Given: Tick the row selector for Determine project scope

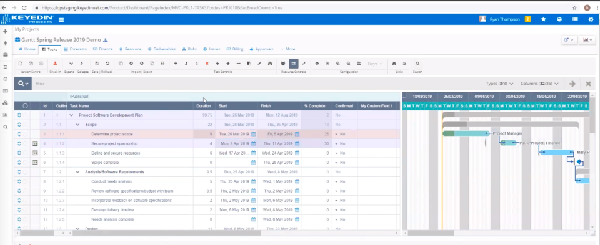Looking at the screenshot, I should pyautogui.click(x=25, y=134).
